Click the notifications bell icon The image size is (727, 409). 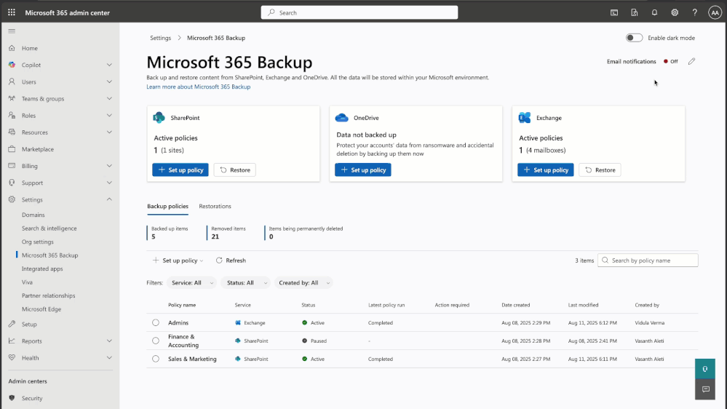654,12
